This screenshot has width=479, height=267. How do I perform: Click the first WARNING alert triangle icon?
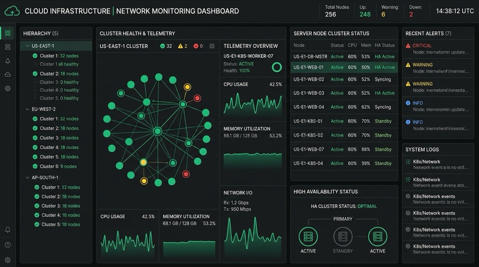[x=408, y=65]
